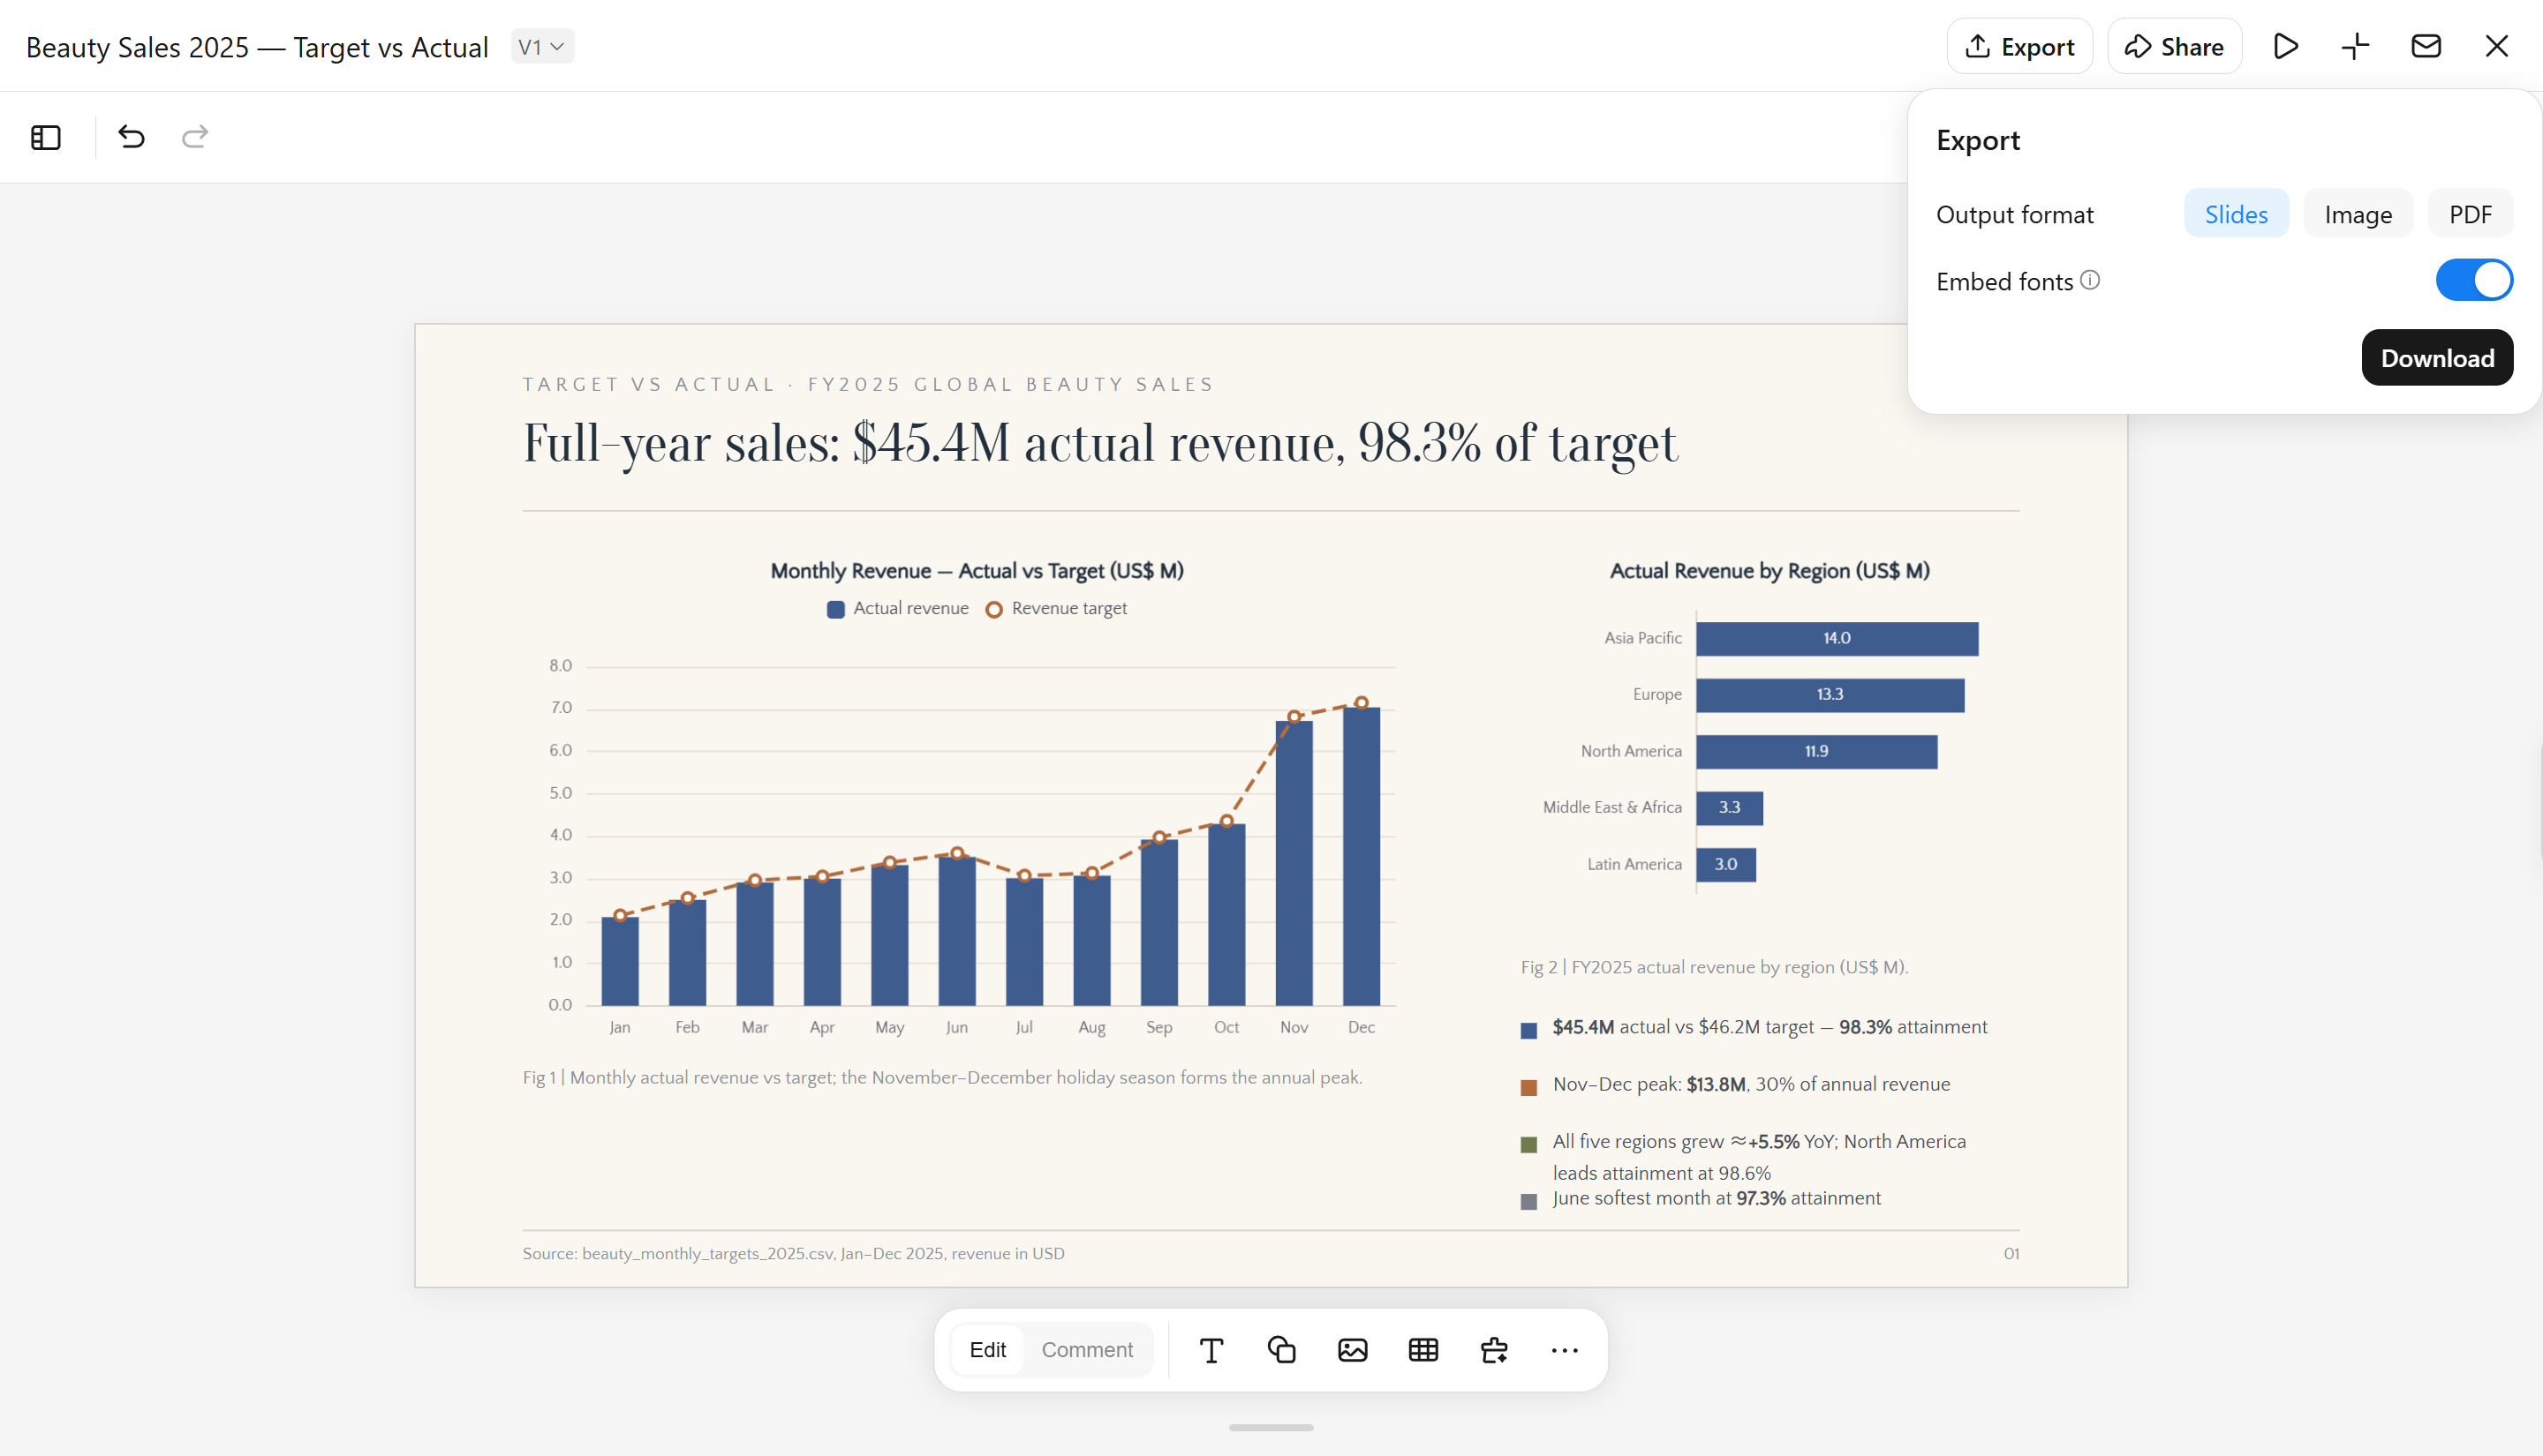This screenshot has height=1456, width=2543.
Task: Insert a table with grid icon
Action: pos(1423,1350)
